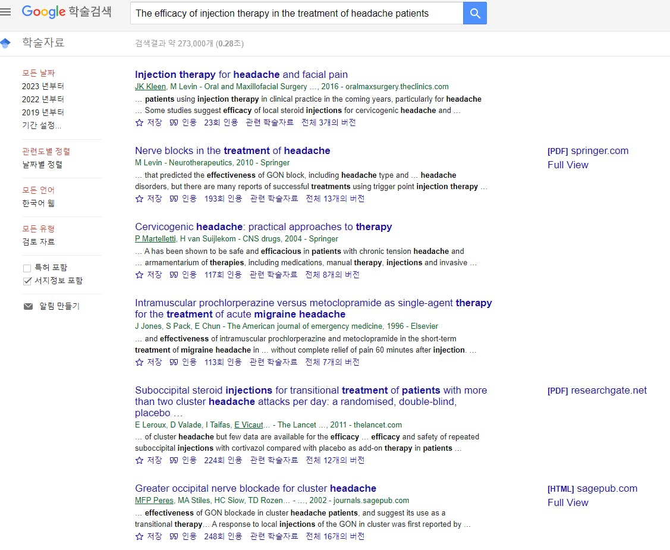This screenshot has width=670, height=550.
Task: Click the star icon for the 'Nerve blocks' result
Action: (x=139, y=199)
